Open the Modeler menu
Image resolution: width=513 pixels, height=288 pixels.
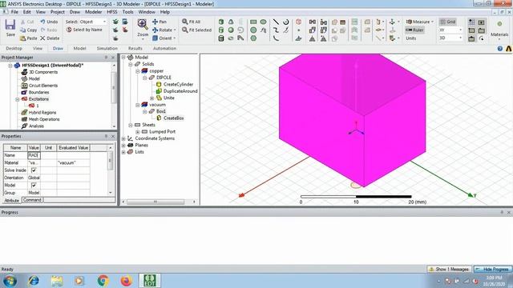pos(94,12)
